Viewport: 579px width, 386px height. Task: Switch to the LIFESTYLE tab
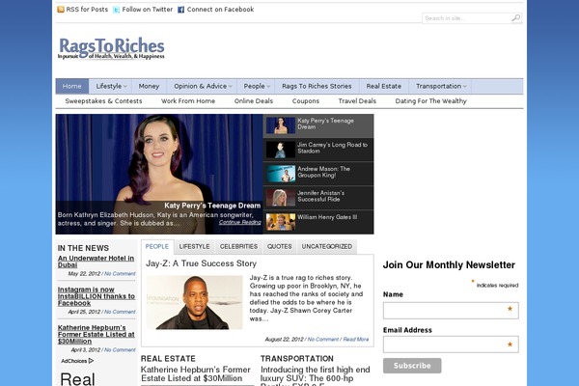(194, 246)
